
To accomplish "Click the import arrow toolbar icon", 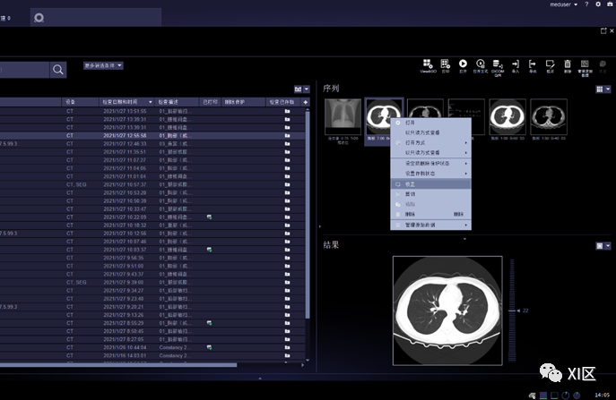I will click(516, 64).
